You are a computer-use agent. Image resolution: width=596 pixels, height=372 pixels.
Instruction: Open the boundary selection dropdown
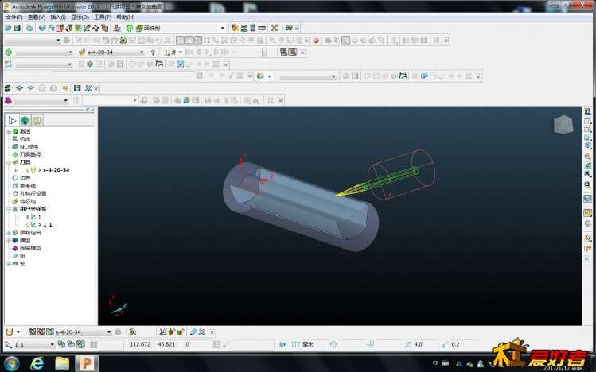69,64
